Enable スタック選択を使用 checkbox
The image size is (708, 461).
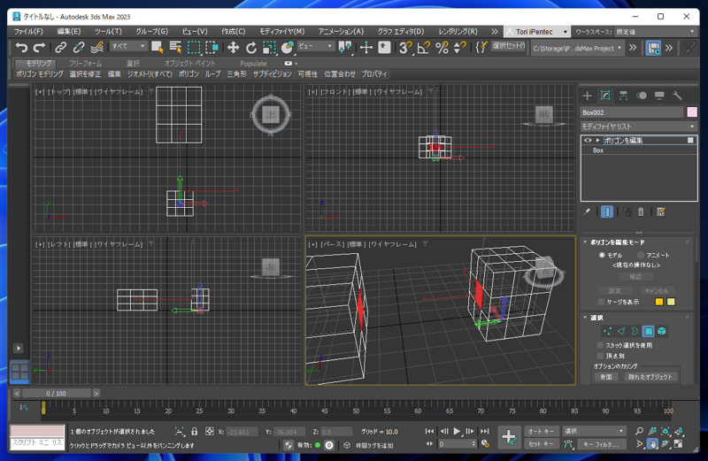coord(600,345)
